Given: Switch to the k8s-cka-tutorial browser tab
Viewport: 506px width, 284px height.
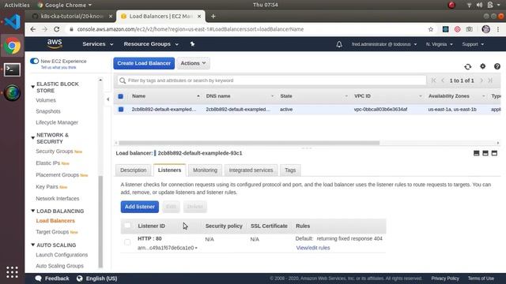Looking at the screenshot, I should click(72, 16).
